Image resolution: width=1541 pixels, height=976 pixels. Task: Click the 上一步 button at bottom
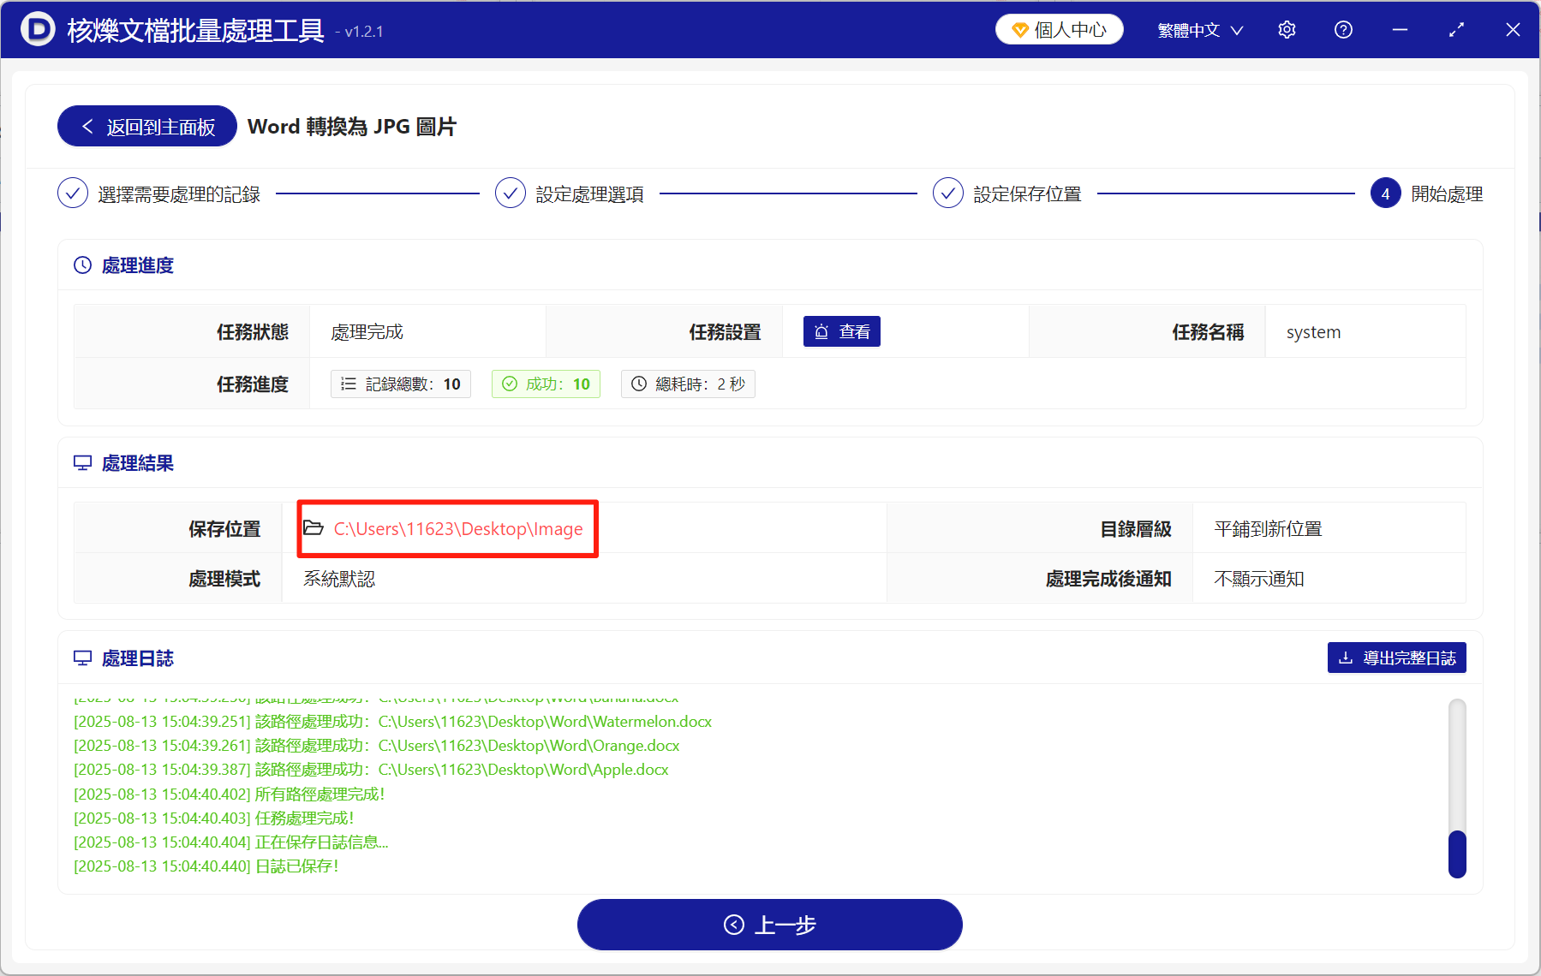coord(769,925)
